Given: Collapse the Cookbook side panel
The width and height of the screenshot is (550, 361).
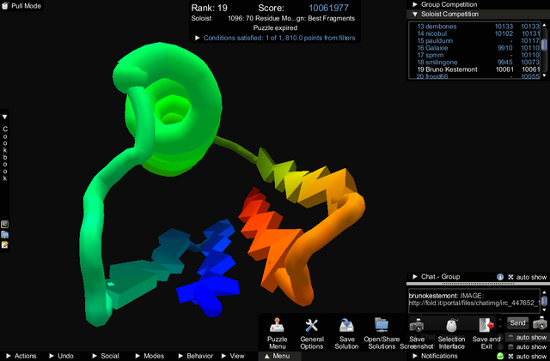Looking at the screenshot, I should 4,117.
